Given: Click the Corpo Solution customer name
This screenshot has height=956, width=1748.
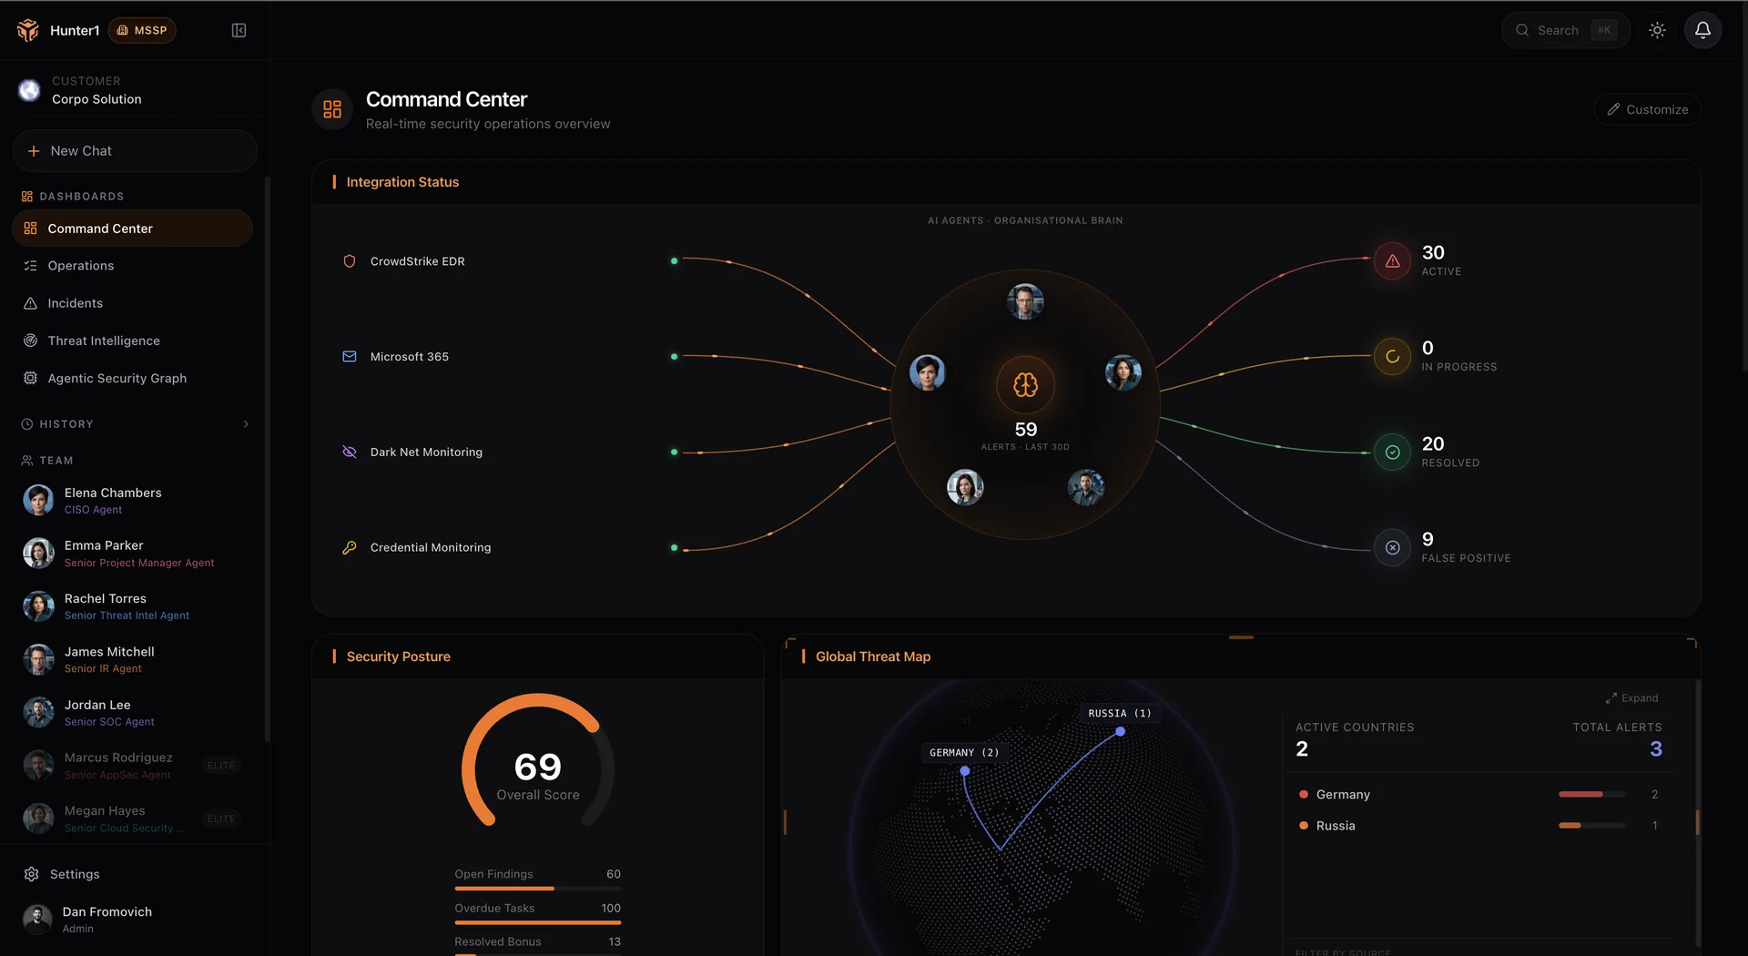Looking at the screenshot, I should [x=97, y=99].
